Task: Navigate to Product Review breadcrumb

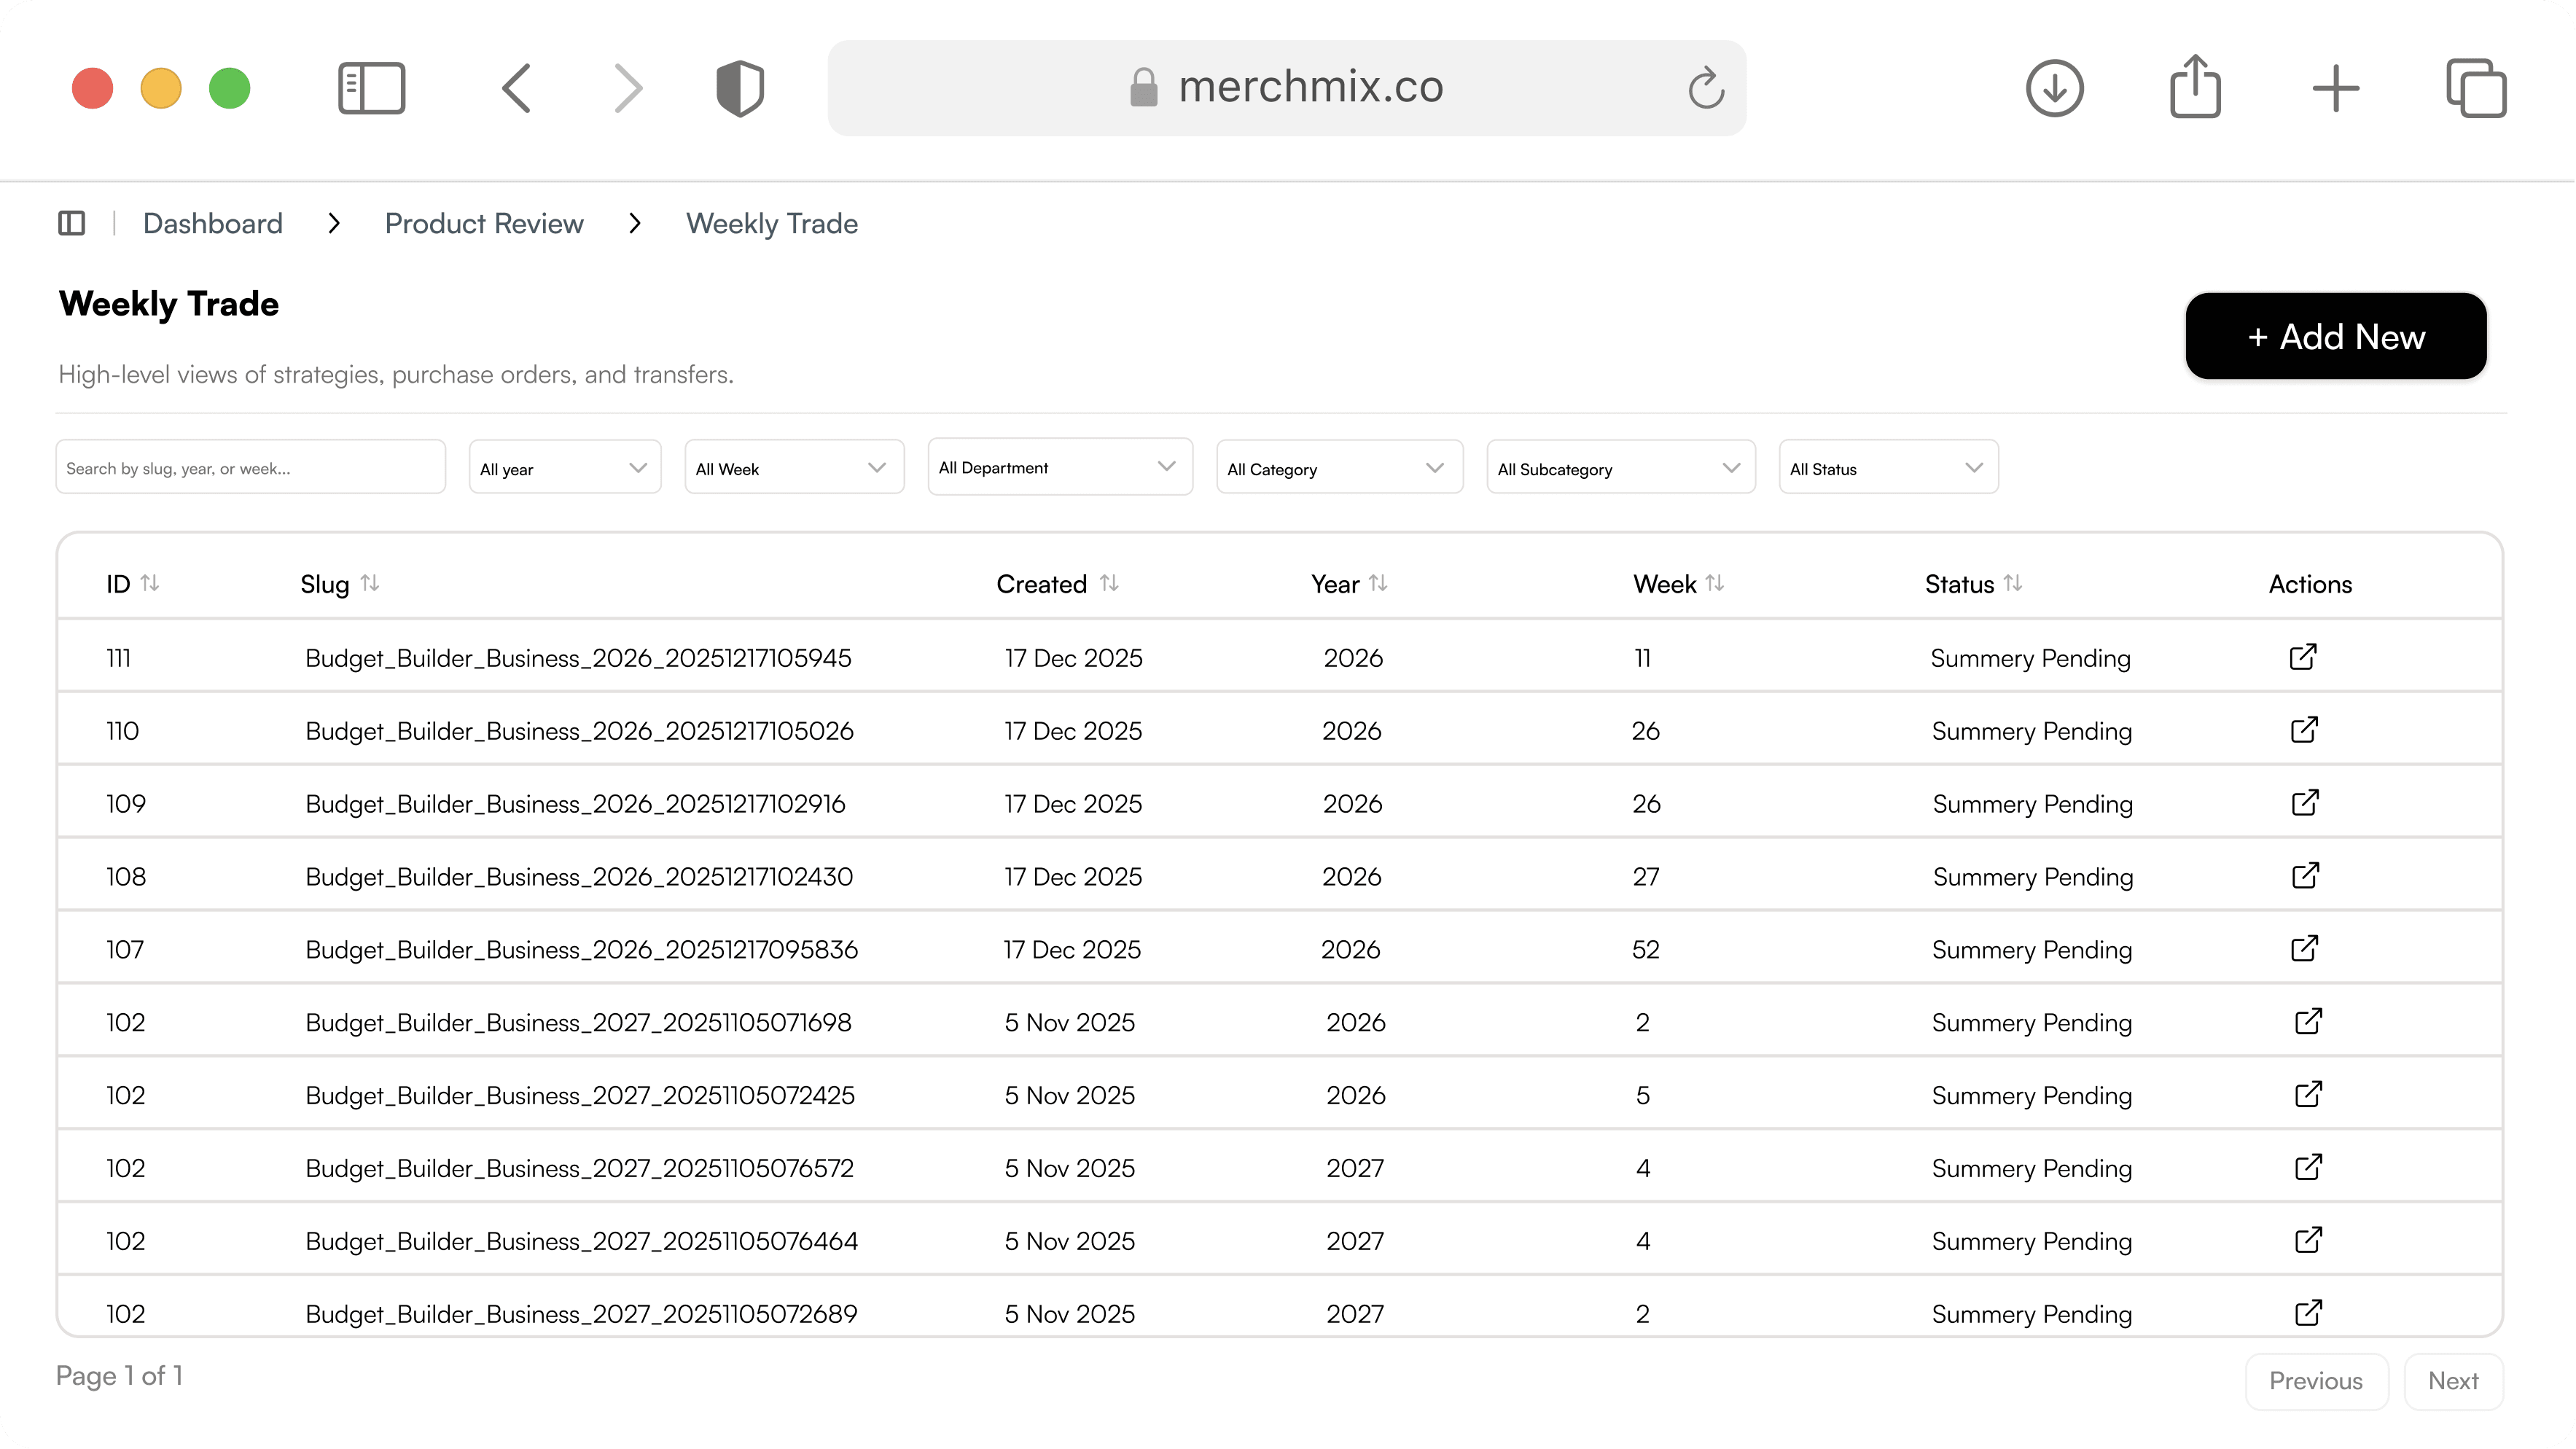Action: (484, 223)
